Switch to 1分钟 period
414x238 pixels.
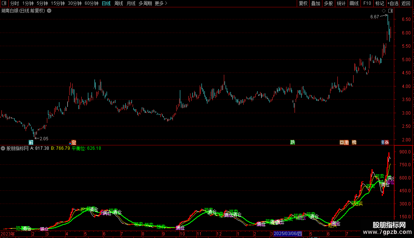pos(28,3)
